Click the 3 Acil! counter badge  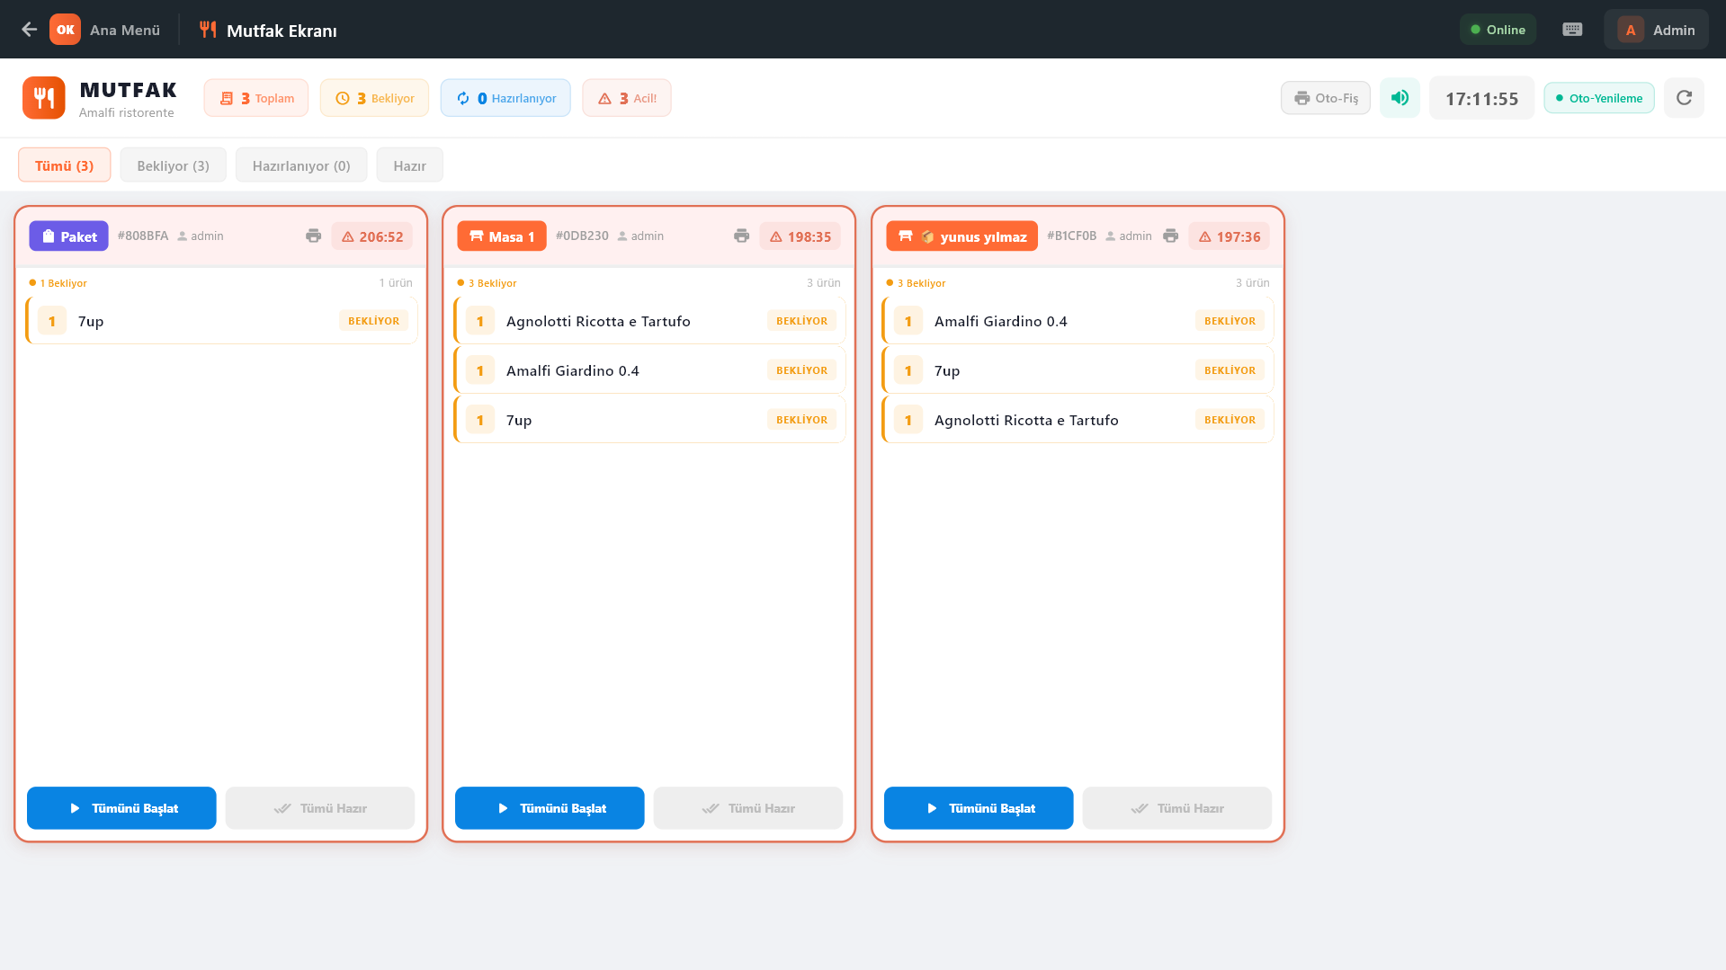click(627, 98)
